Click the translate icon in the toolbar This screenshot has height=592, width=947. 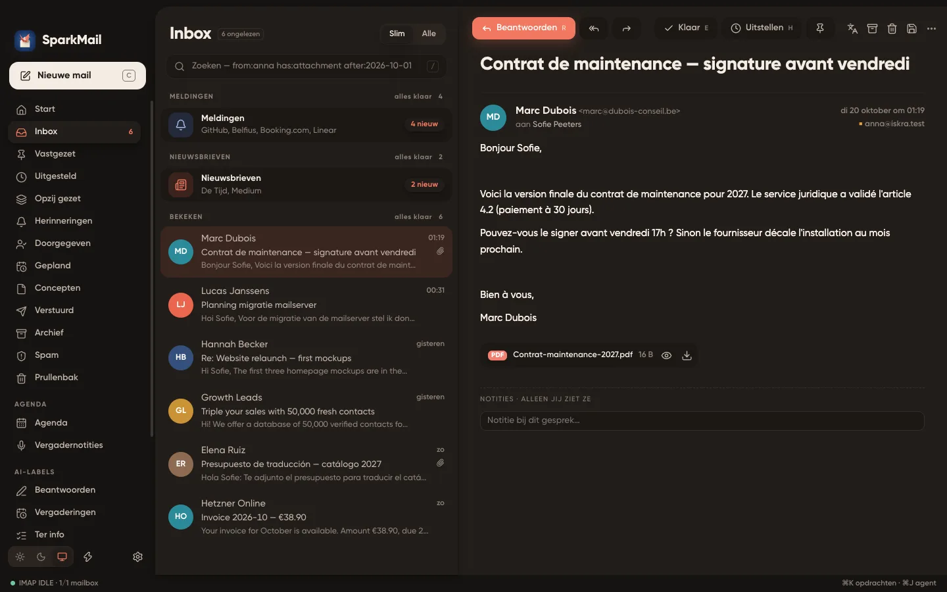[852, 28]
